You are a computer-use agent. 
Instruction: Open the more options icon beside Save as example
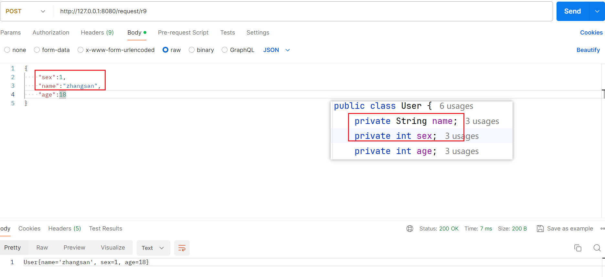tap(602, 229)
